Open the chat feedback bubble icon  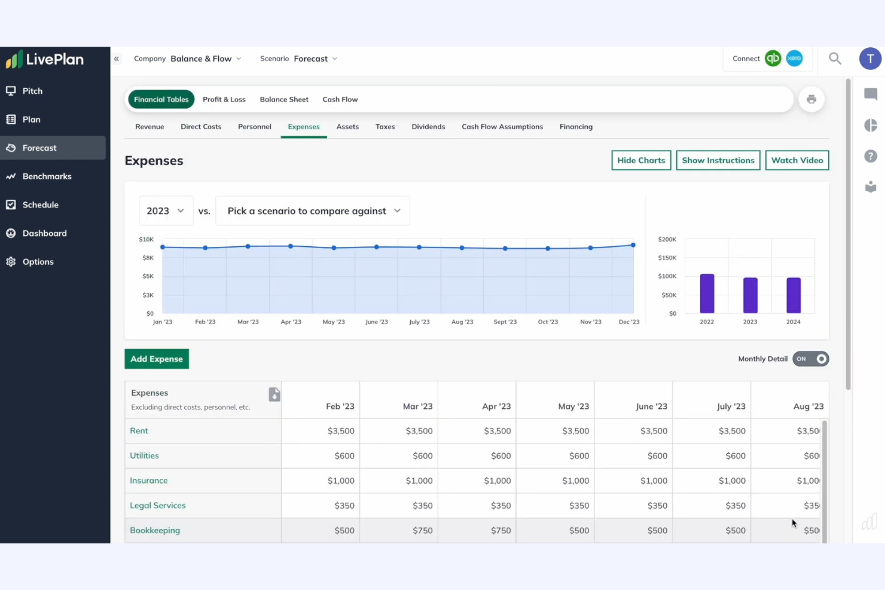pyautogui.click(x=870, y=94)
